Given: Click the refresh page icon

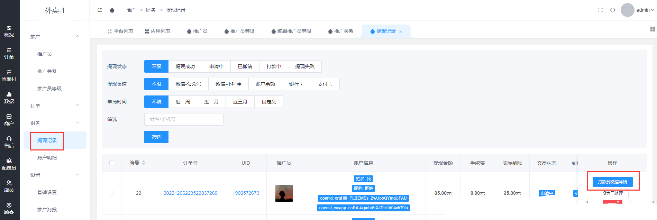Looking at the screenshot, I should pyautogui.click(x=613, y=10).
